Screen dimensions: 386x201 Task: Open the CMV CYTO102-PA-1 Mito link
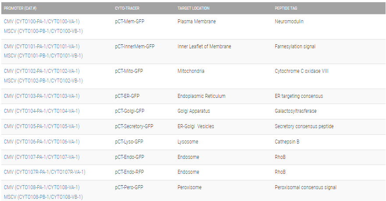click(42, 71)
